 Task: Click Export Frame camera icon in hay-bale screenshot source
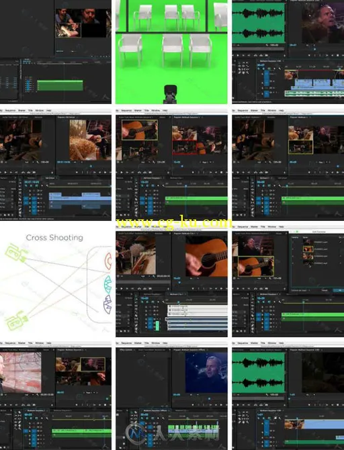click(34, 172)
